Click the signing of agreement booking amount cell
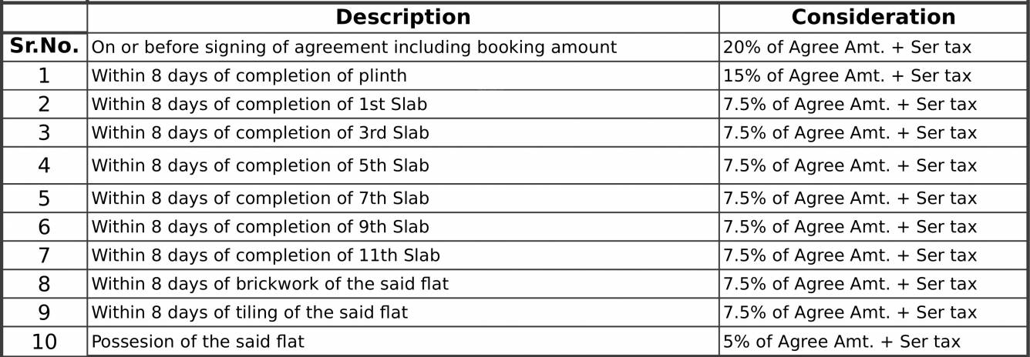This screenshot has height=357, width=1030. [x=403, y=47]
